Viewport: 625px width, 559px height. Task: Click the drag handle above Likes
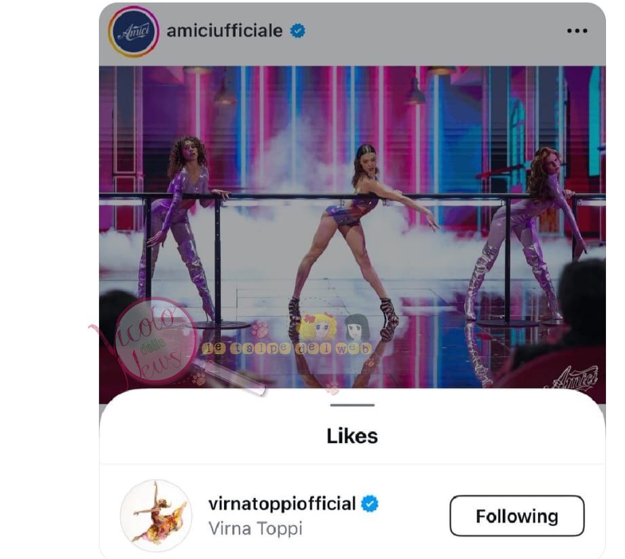[352, 405]
